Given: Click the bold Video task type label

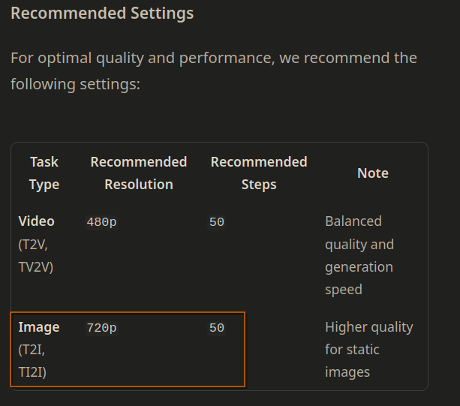Looking at the screenshot, I should coord(36,221).
